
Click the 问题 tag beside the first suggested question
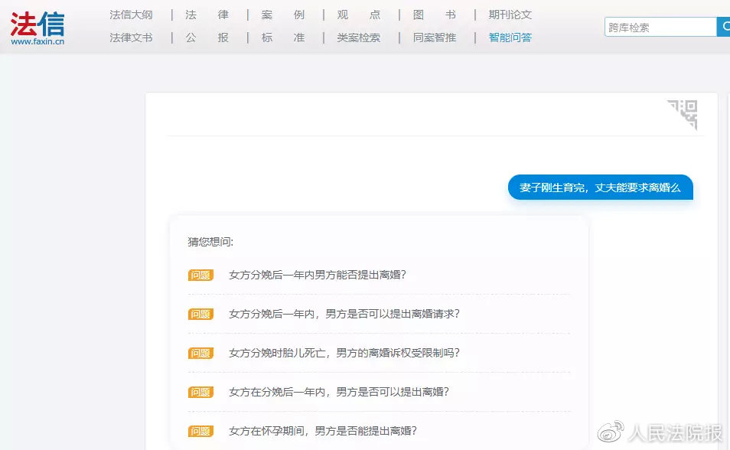coord(200,275)
